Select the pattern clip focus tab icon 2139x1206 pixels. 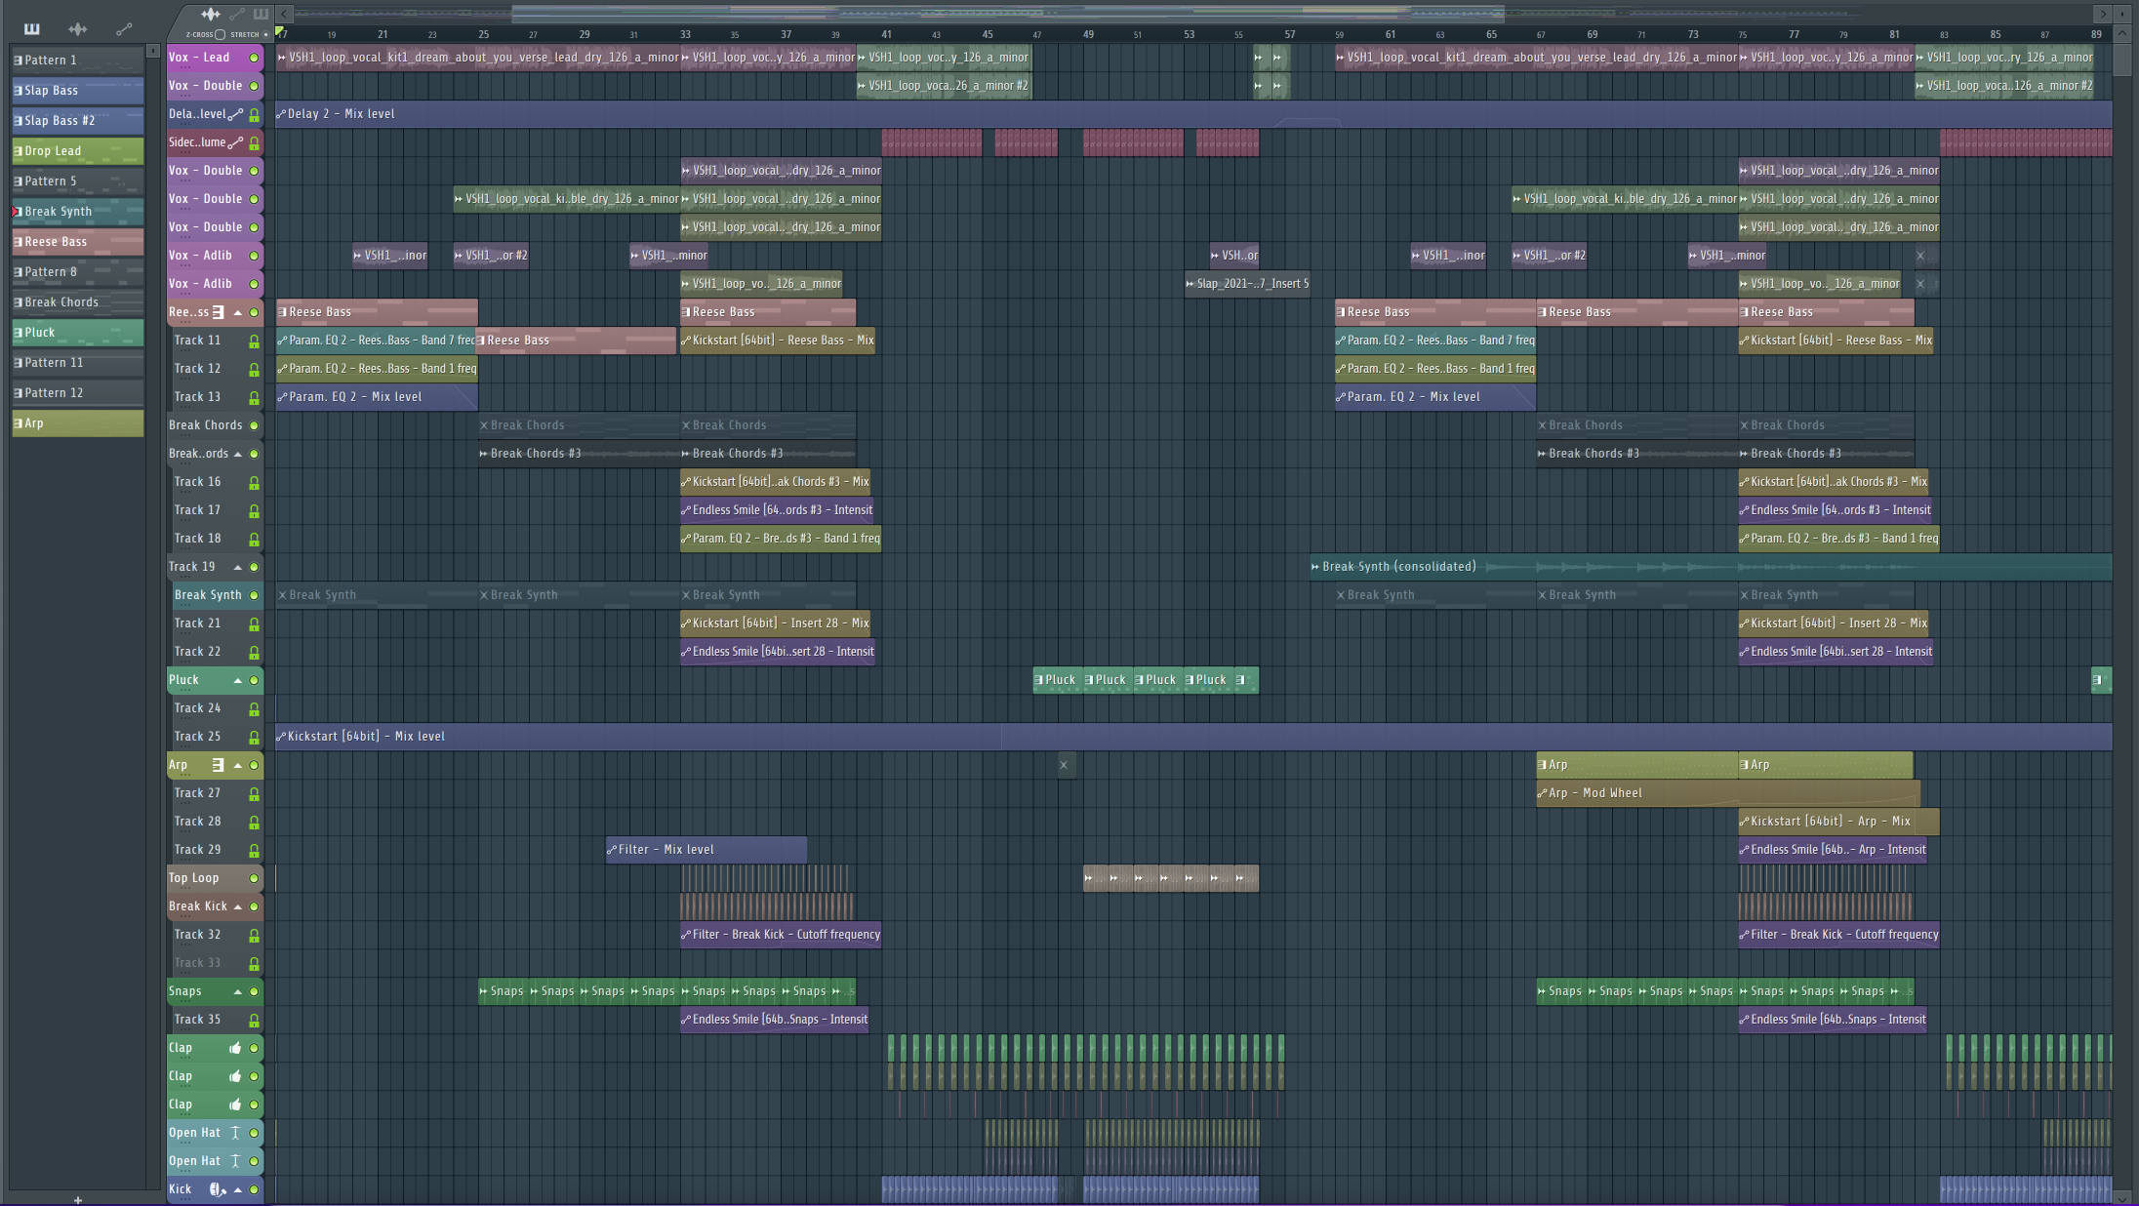[x=261, y=14]
